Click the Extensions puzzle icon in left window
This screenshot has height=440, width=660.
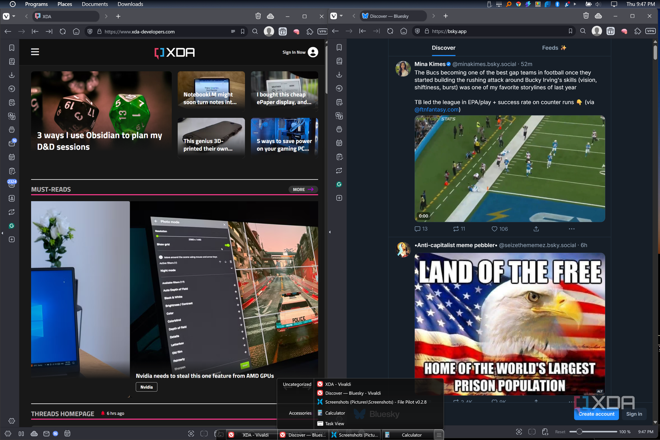(310, 32)
